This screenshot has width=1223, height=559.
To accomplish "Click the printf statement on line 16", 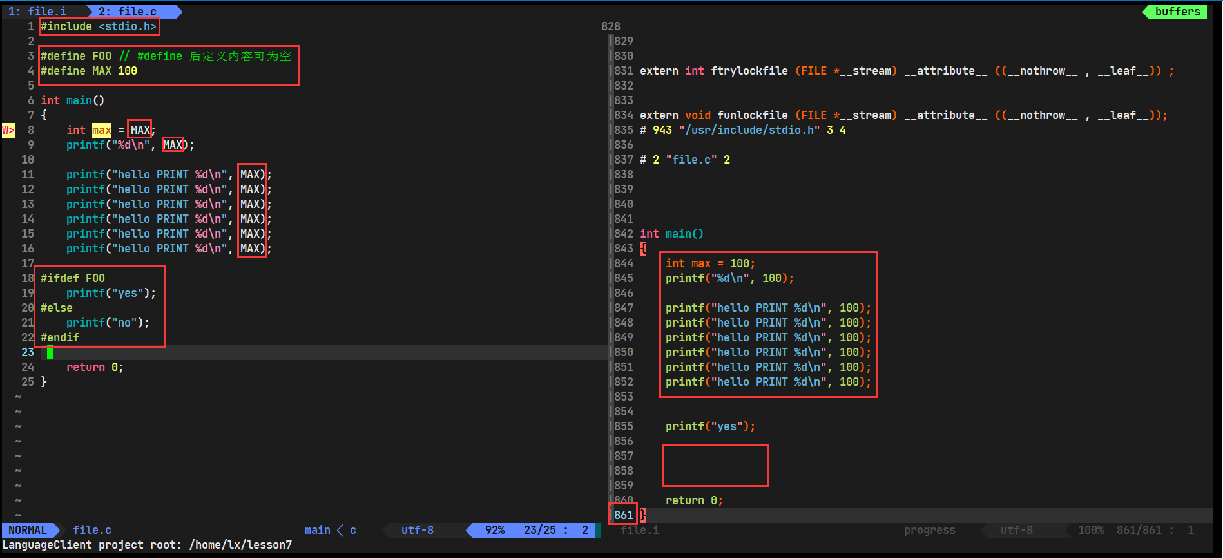I will tap(169, 249).
